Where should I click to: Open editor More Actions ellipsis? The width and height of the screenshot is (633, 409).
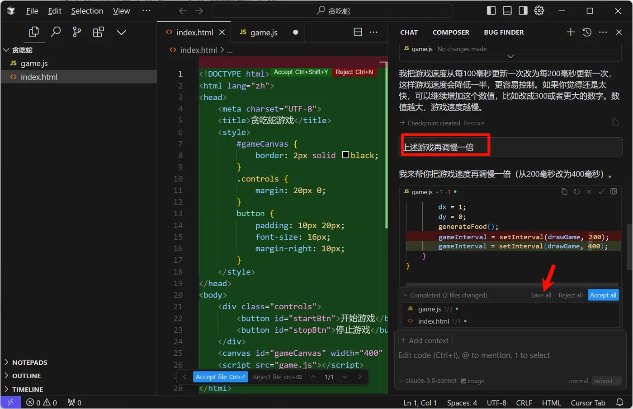(x=373, y=32)
